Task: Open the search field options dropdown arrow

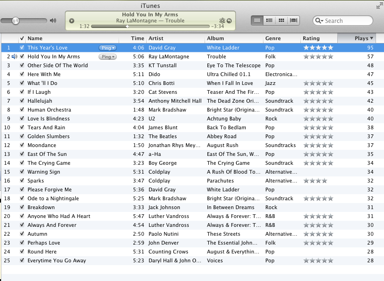Action: tap(322, 21)
